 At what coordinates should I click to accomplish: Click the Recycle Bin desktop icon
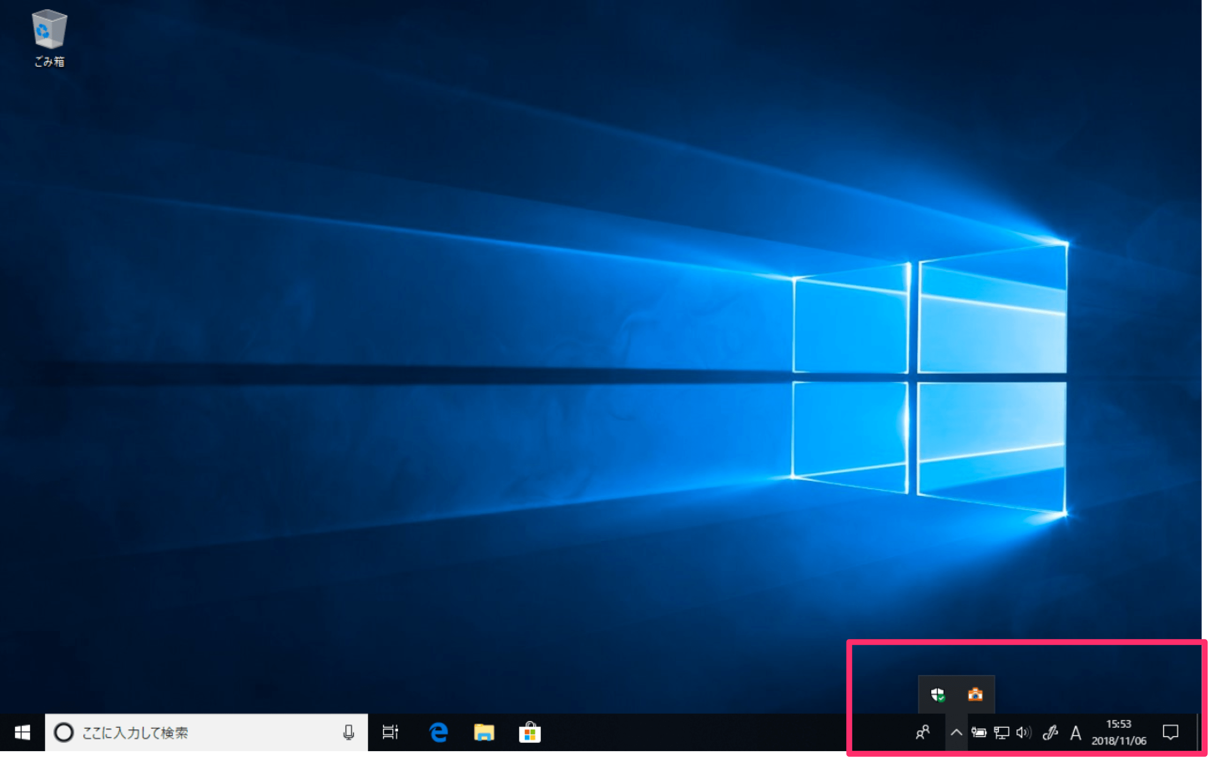pyautogui.click(x=49, y=31)
